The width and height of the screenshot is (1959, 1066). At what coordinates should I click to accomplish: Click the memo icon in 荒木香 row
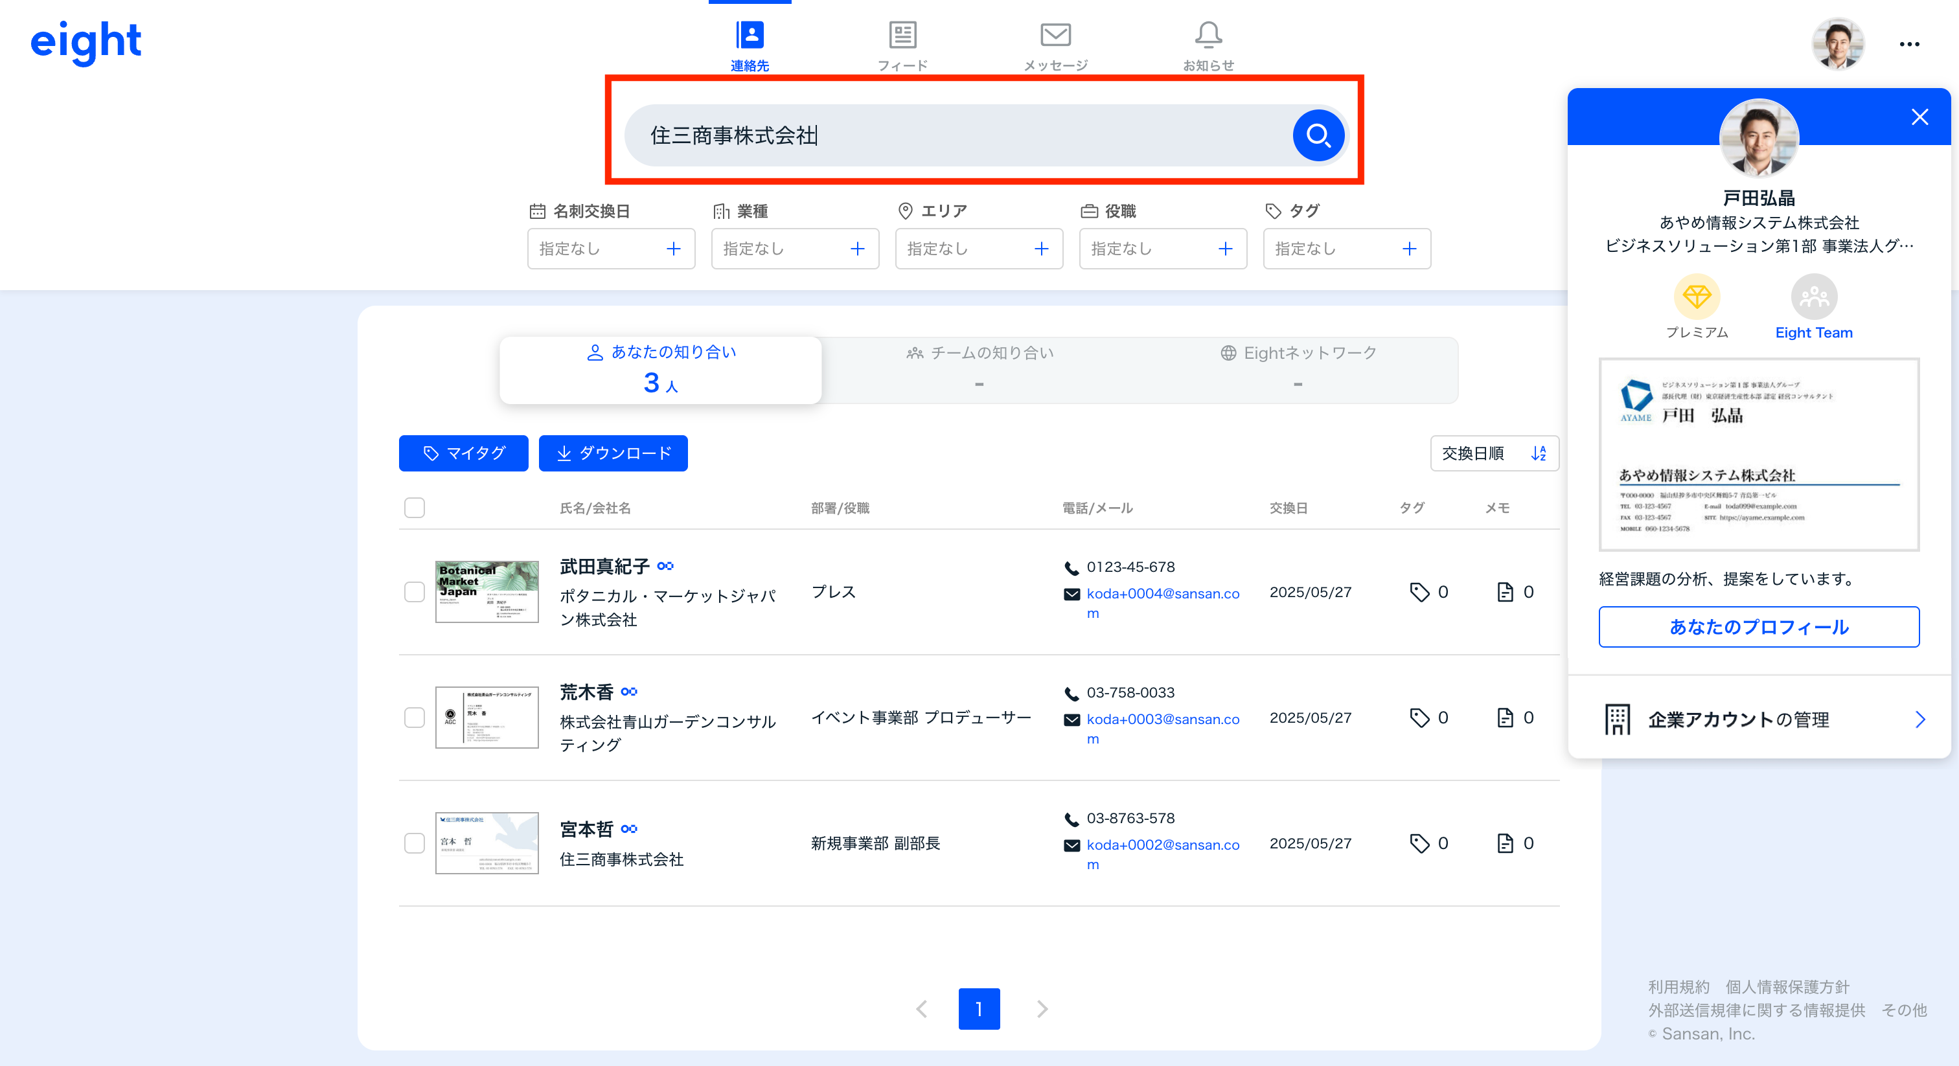[1505, 717]
